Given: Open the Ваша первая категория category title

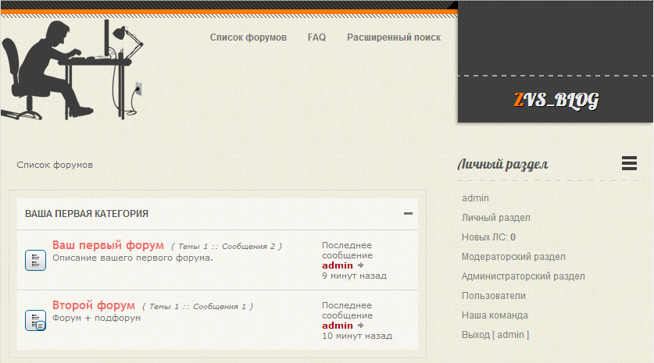Looking at the screenshot, I should (87, 213).
